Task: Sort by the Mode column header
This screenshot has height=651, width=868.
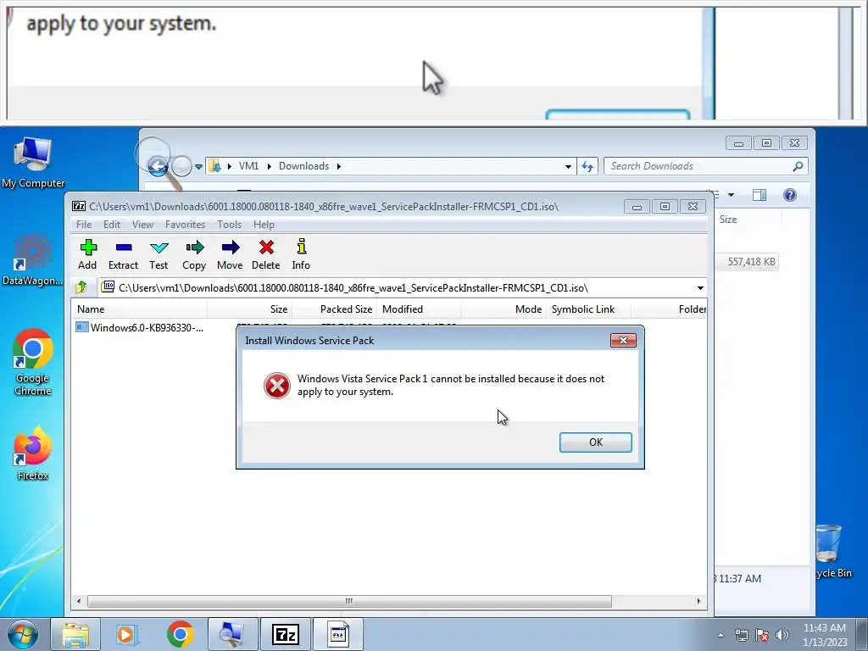Action: [x=504, y=309]
